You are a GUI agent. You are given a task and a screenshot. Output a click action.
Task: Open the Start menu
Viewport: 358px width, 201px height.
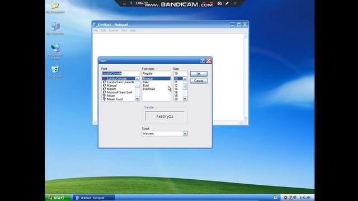58,198
